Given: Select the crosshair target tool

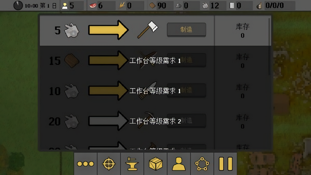Looking at the screenshot, I should coord(109,164).
